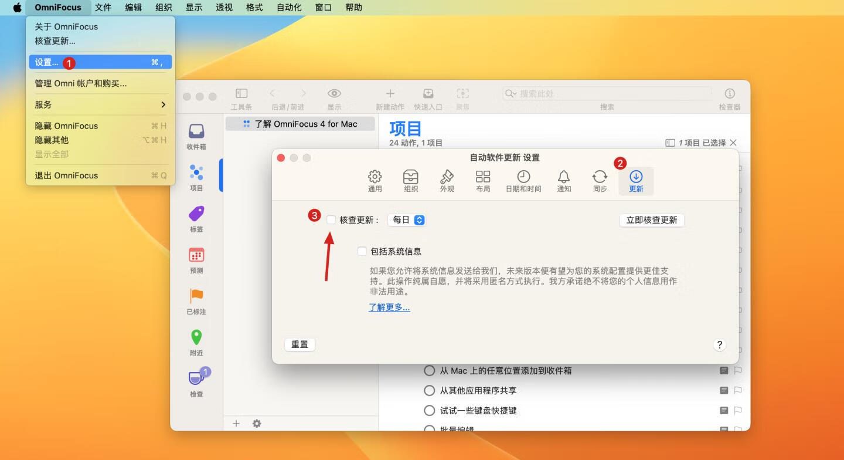Image resolution: width=844 pixels, height=460 pixels.
Task: Open the 通知 notifications settings tab
Action: pos(564,181)
